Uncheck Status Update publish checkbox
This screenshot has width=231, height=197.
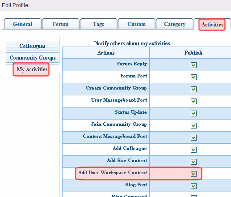(x=193, y=113)
